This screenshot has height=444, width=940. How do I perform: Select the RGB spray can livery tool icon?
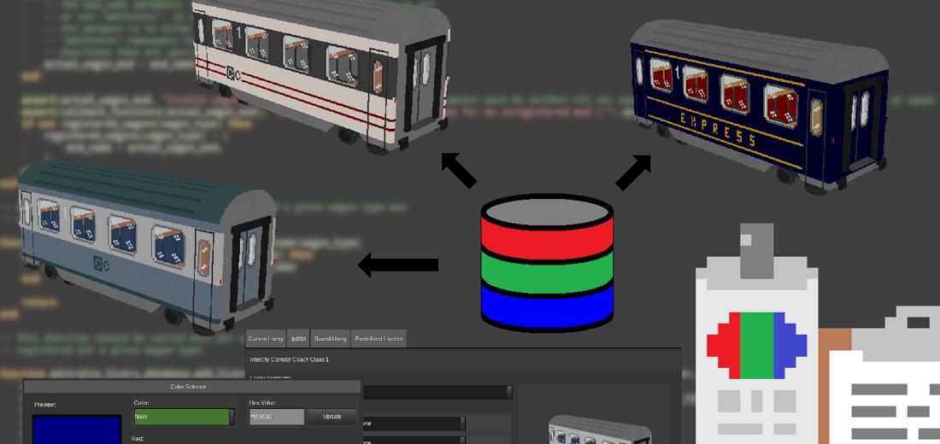pyautogui.click(x=756, y=334)
